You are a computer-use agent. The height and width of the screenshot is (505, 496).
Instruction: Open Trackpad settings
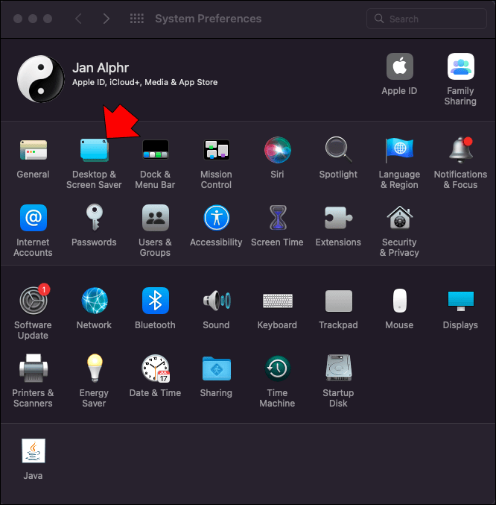(x=339, y=301)
